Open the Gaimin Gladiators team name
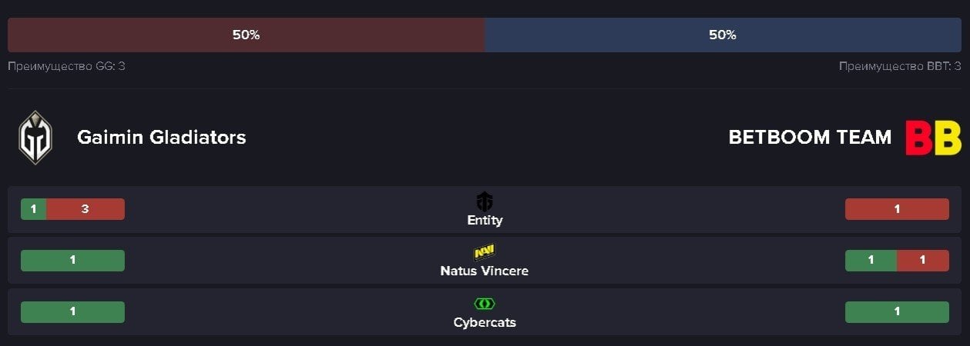This screenshot has height=346, width=970. coord(162,138)
